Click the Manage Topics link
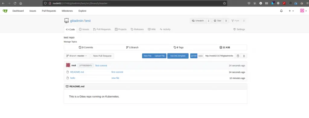This screenshot has height=118, width=309. [70, 42]
